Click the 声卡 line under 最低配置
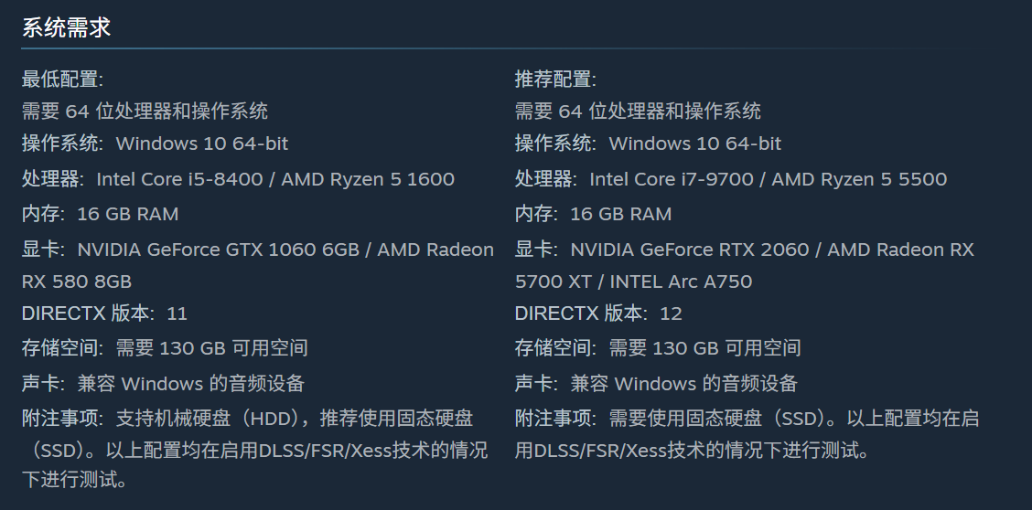 (x=163, y=383)
